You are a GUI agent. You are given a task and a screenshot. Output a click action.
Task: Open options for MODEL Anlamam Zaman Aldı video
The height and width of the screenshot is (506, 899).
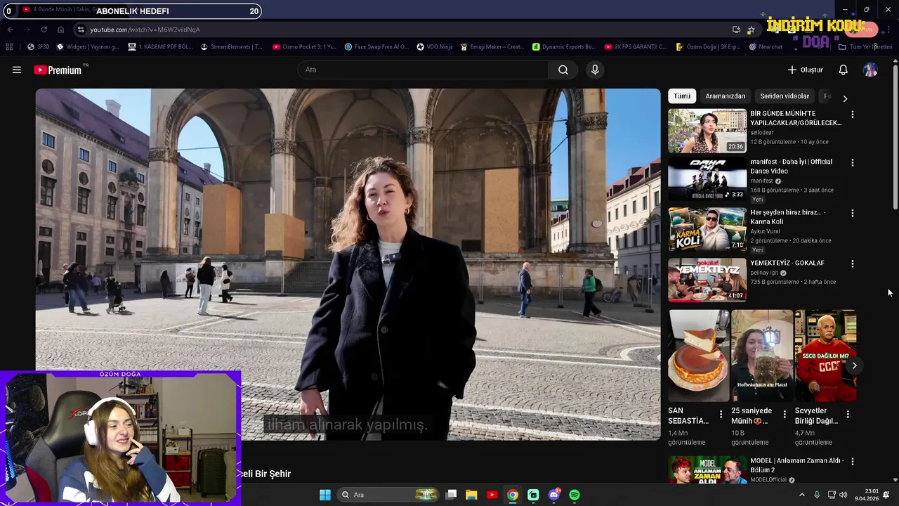click(x=853, y=462)
